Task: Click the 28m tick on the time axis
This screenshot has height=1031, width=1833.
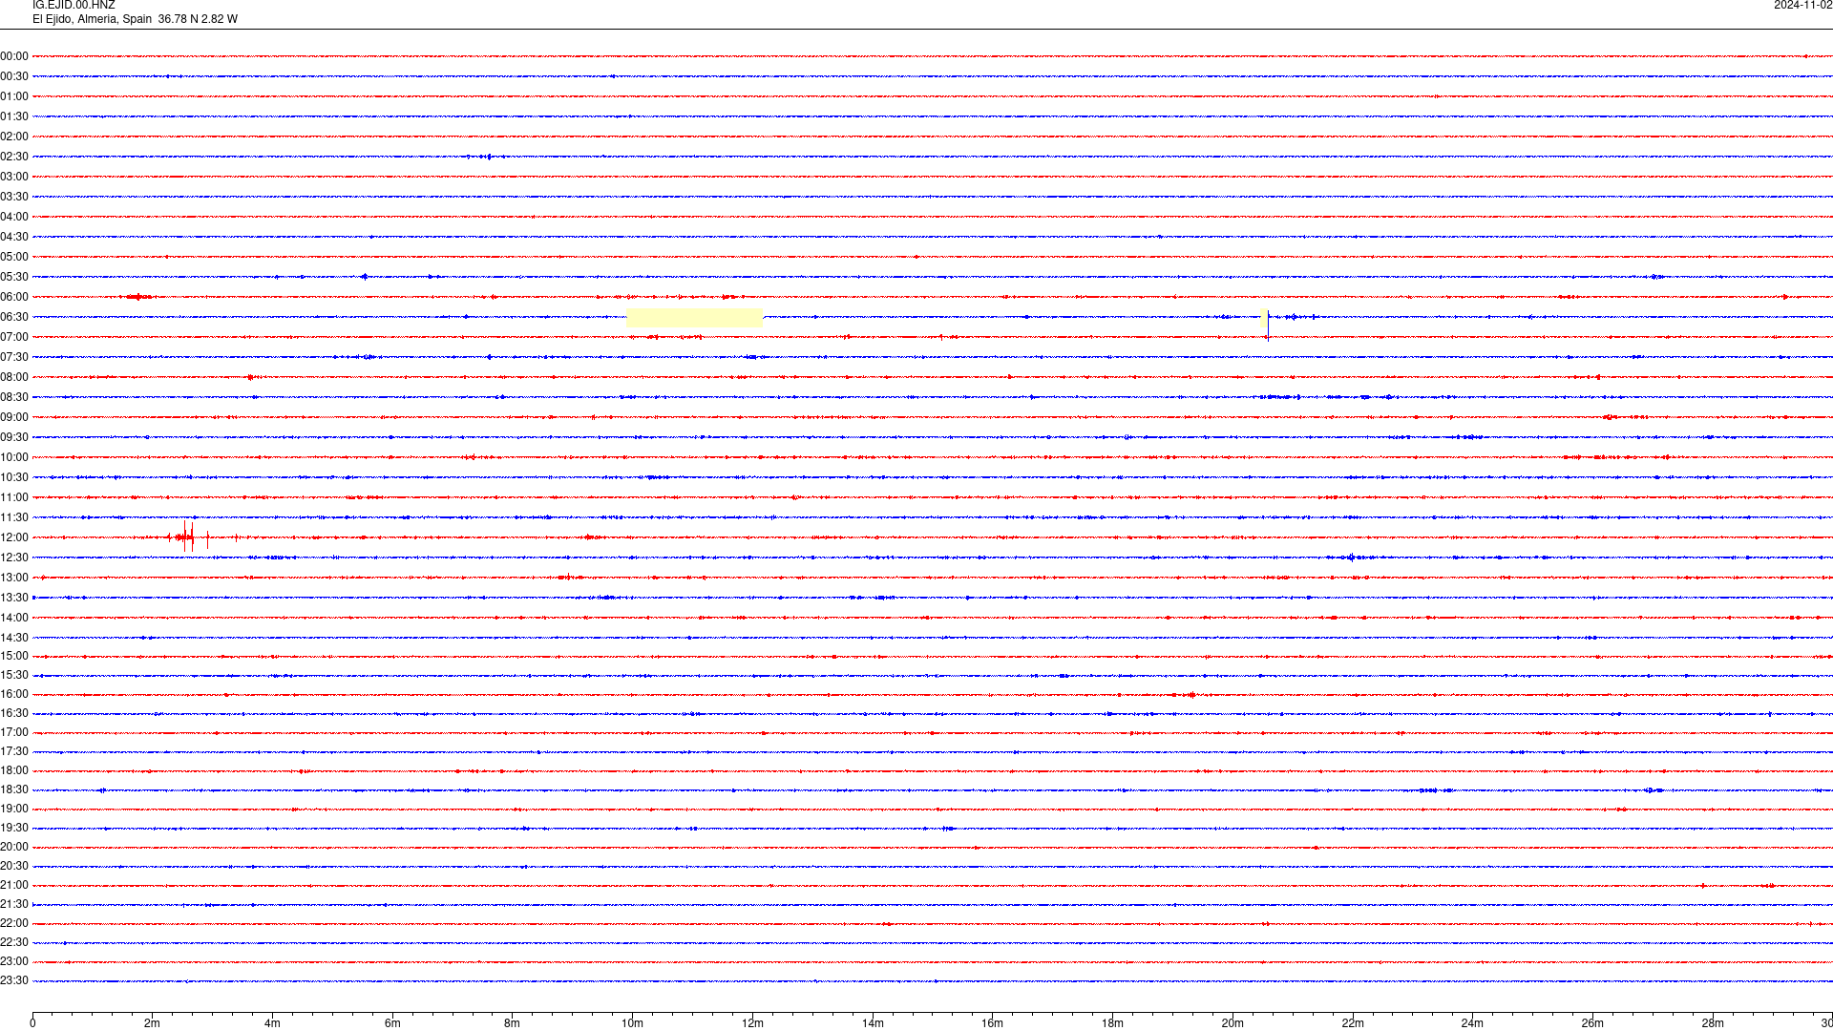Action: point(1713,1022)
